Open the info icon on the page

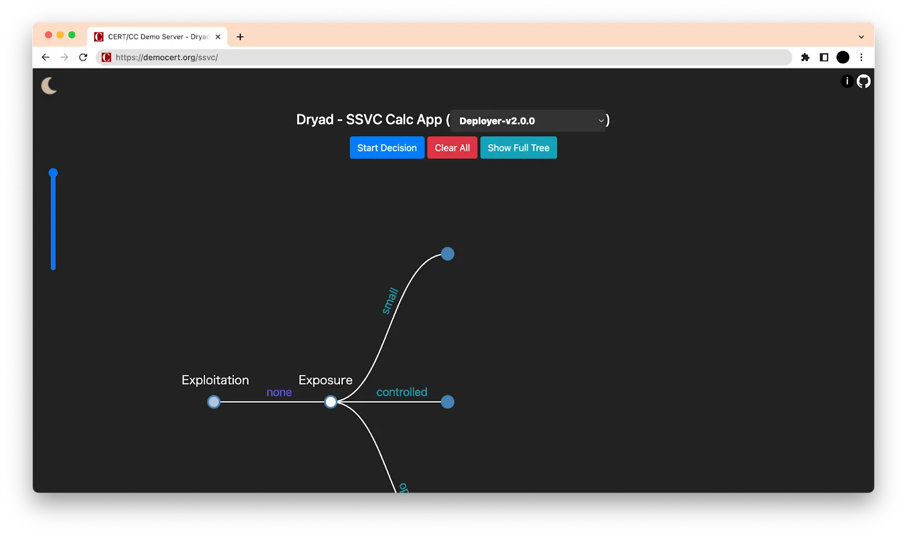pyautogui.click(x=846, y=81)
